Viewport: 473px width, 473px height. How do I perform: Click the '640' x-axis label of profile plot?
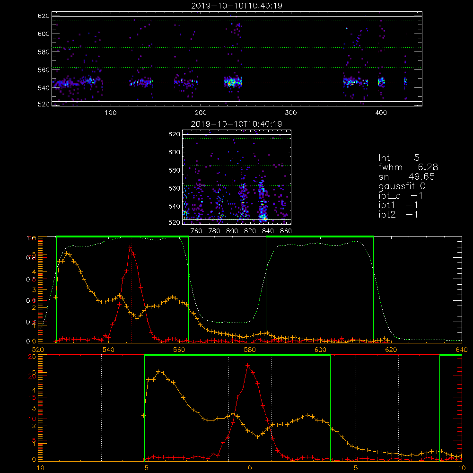coord(462,350)
